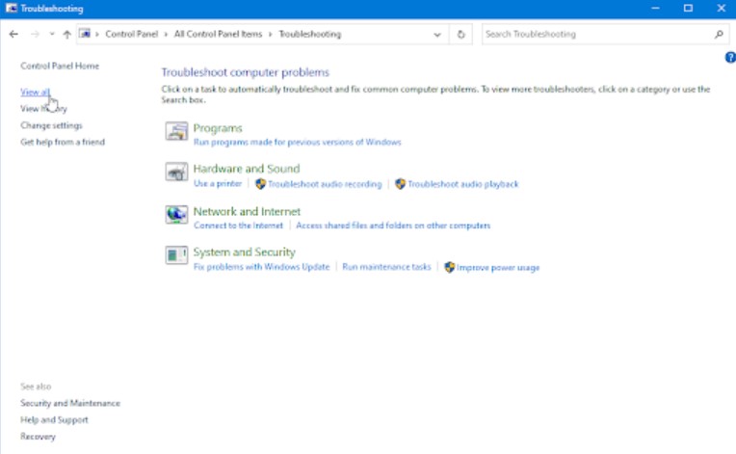This screenshot has width=736, height=454.
Task: Click the Hardware and Sound printer icon
Action: tap(176, 172)
